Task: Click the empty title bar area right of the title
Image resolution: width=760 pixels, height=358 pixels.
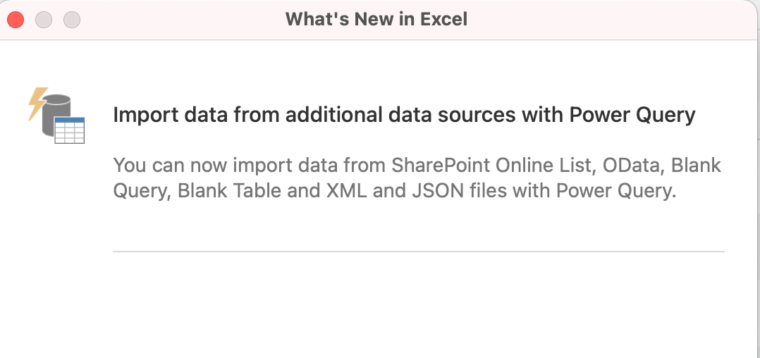Action: pyautogui.click(x=611, y=20)
